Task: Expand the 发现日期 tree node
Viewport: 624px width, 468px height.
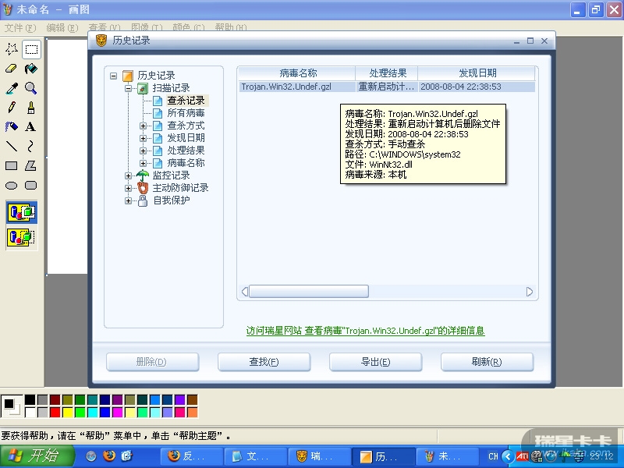Action: [x=143, y=138]
